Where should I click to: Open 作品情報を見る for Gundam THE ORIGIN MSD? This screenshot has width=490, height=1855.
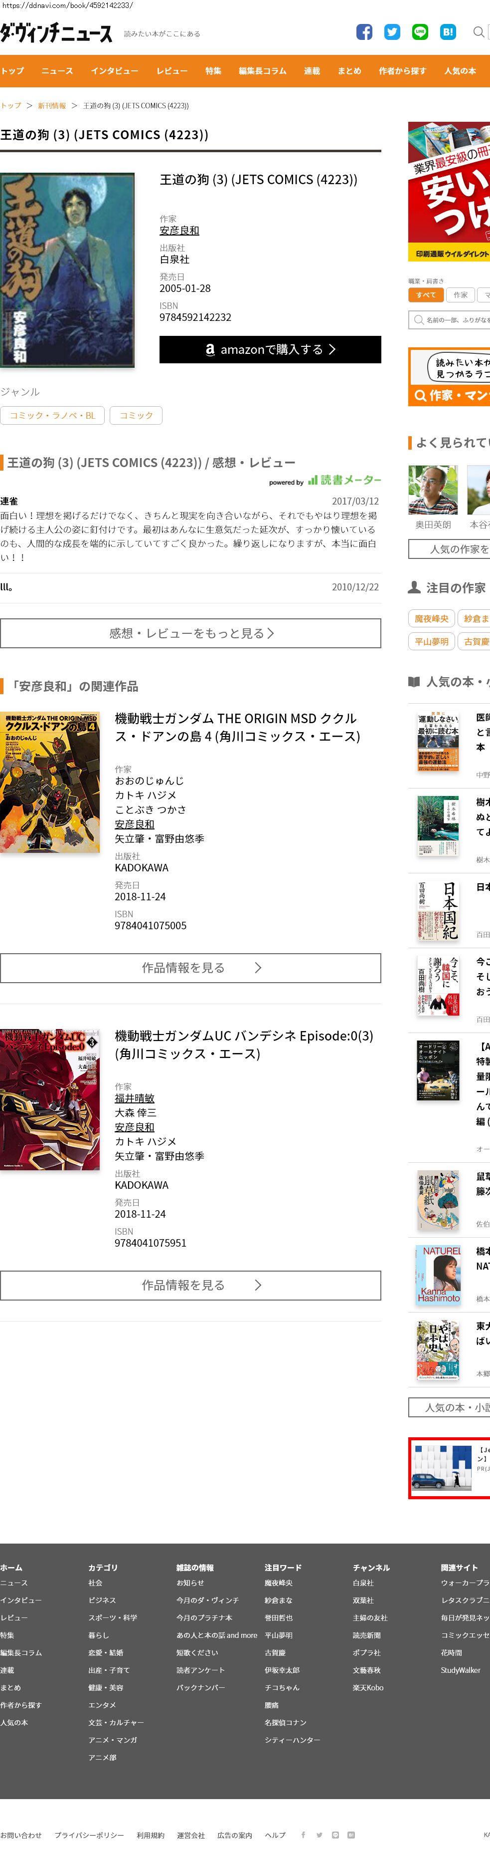click(x=191, y=968)
